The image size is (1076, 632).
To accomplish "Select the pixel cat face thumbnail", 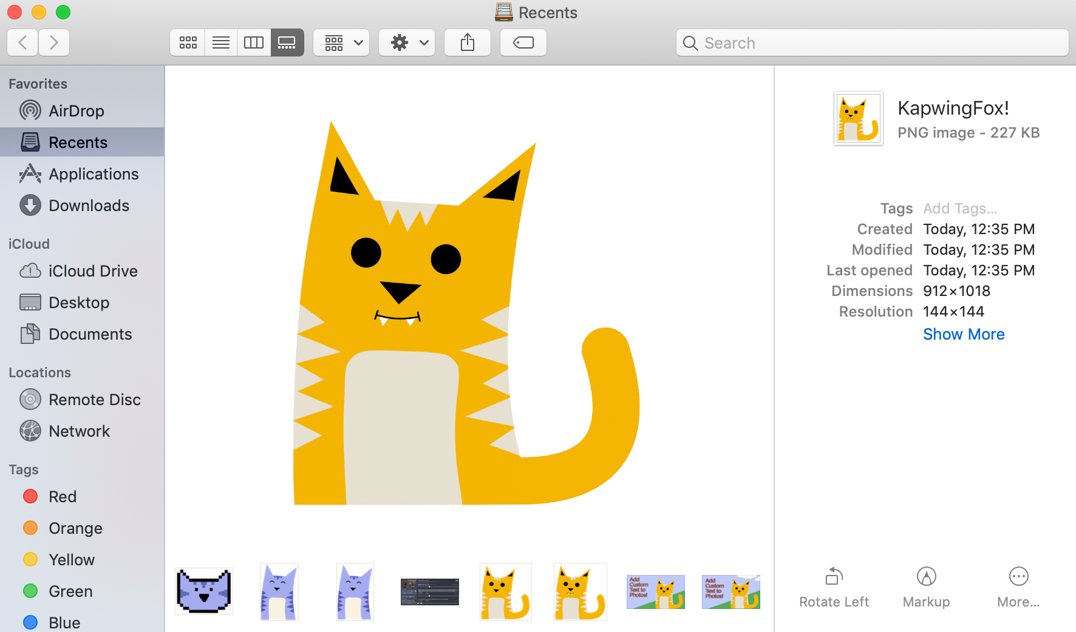I will click(204, 591).
